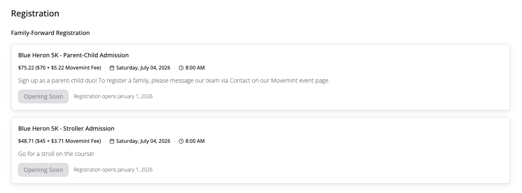Click the calendar icon in the Parent-Child Admission card
The height and width of the screenshot is (193, 522).
point(112,68)
